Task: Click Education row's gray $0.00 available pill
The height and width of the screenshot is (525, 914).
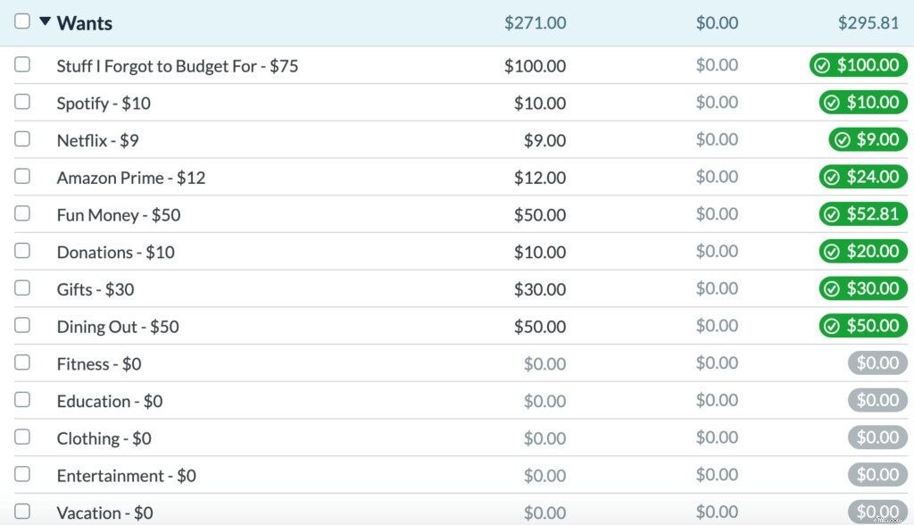Action: [x=877, y=400]
